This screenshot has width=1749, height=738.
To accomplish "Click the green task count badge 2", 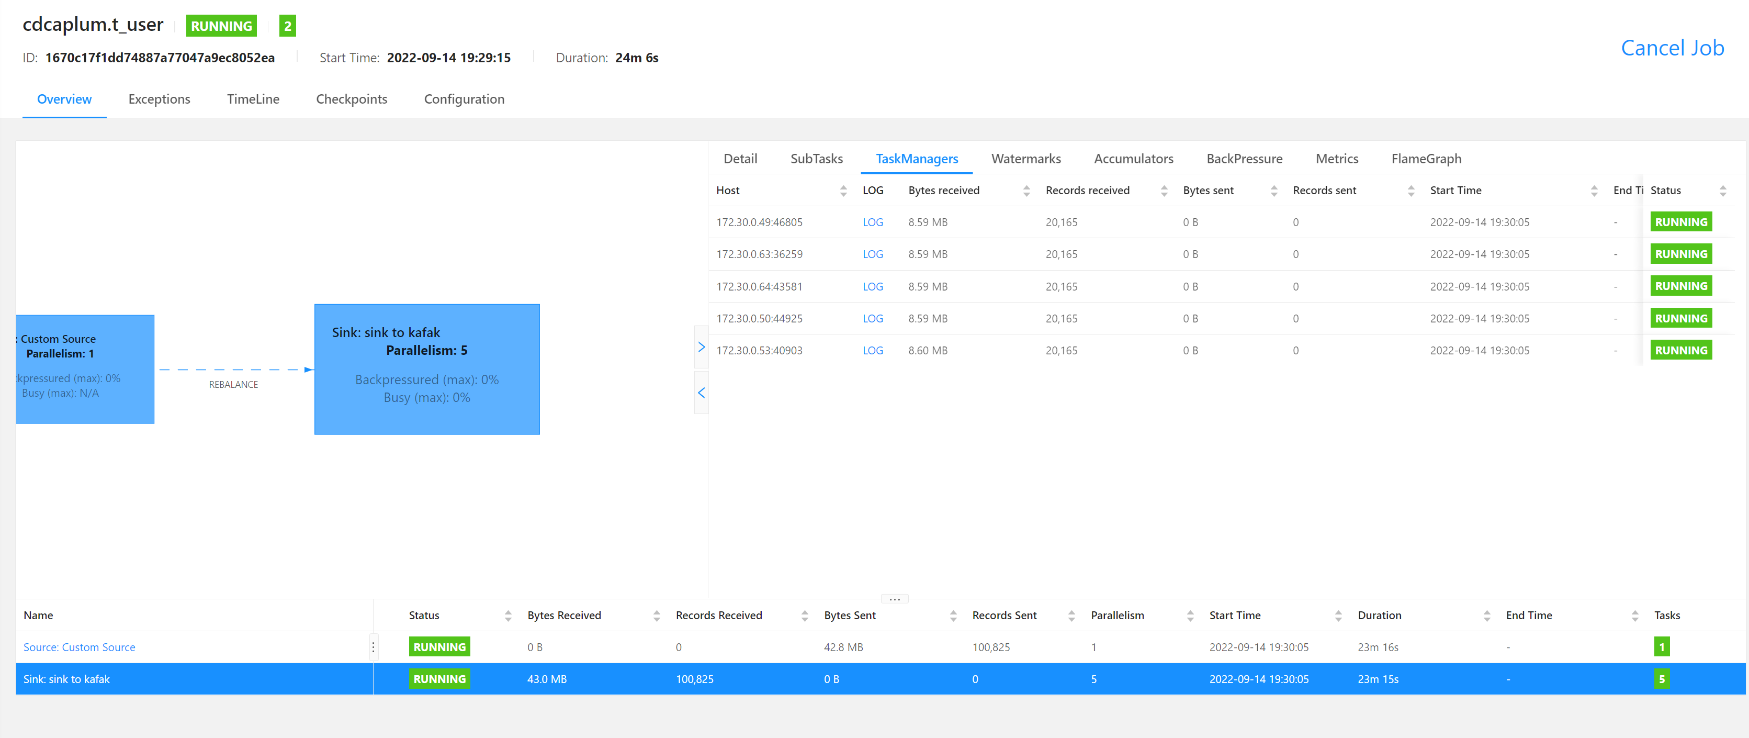I will (x=288, y=26).
